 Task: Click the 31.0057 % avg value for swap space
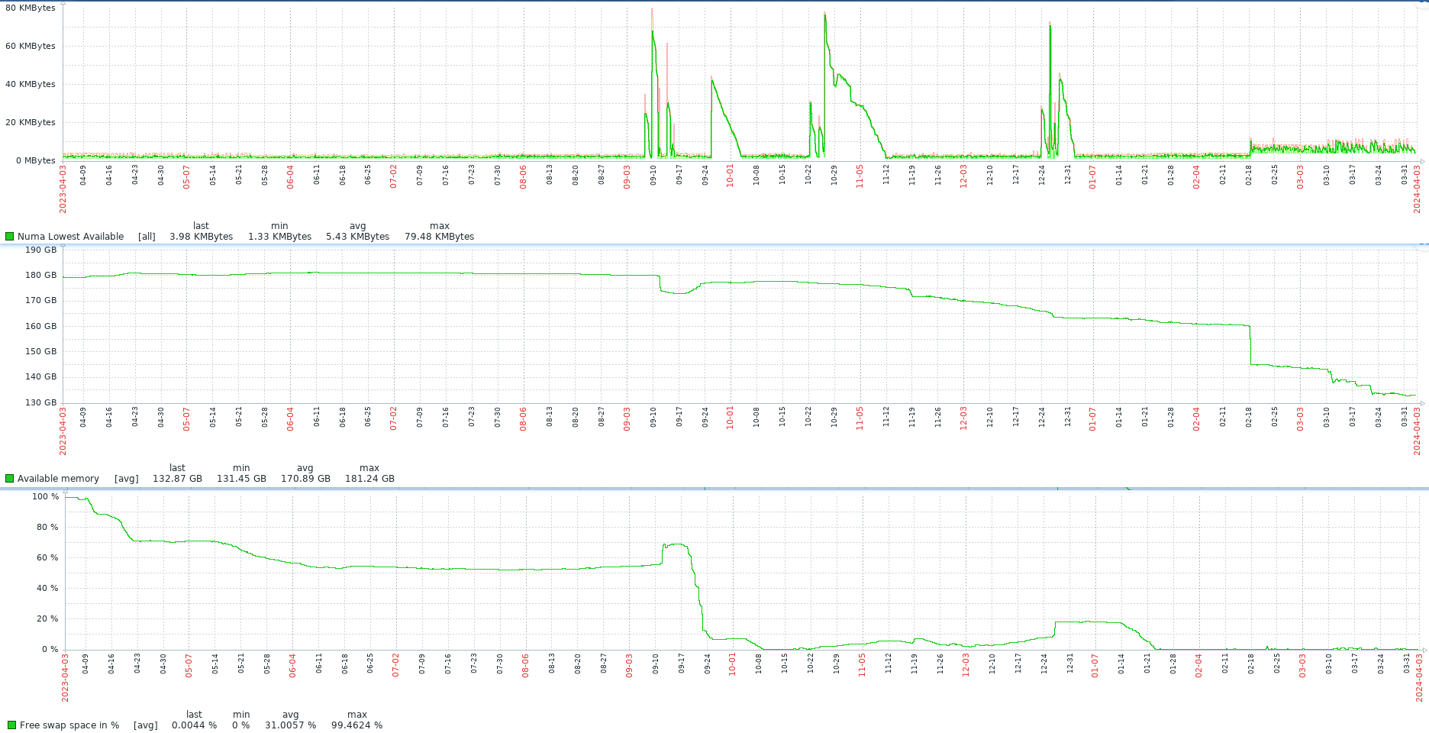(x=290, y=725)
